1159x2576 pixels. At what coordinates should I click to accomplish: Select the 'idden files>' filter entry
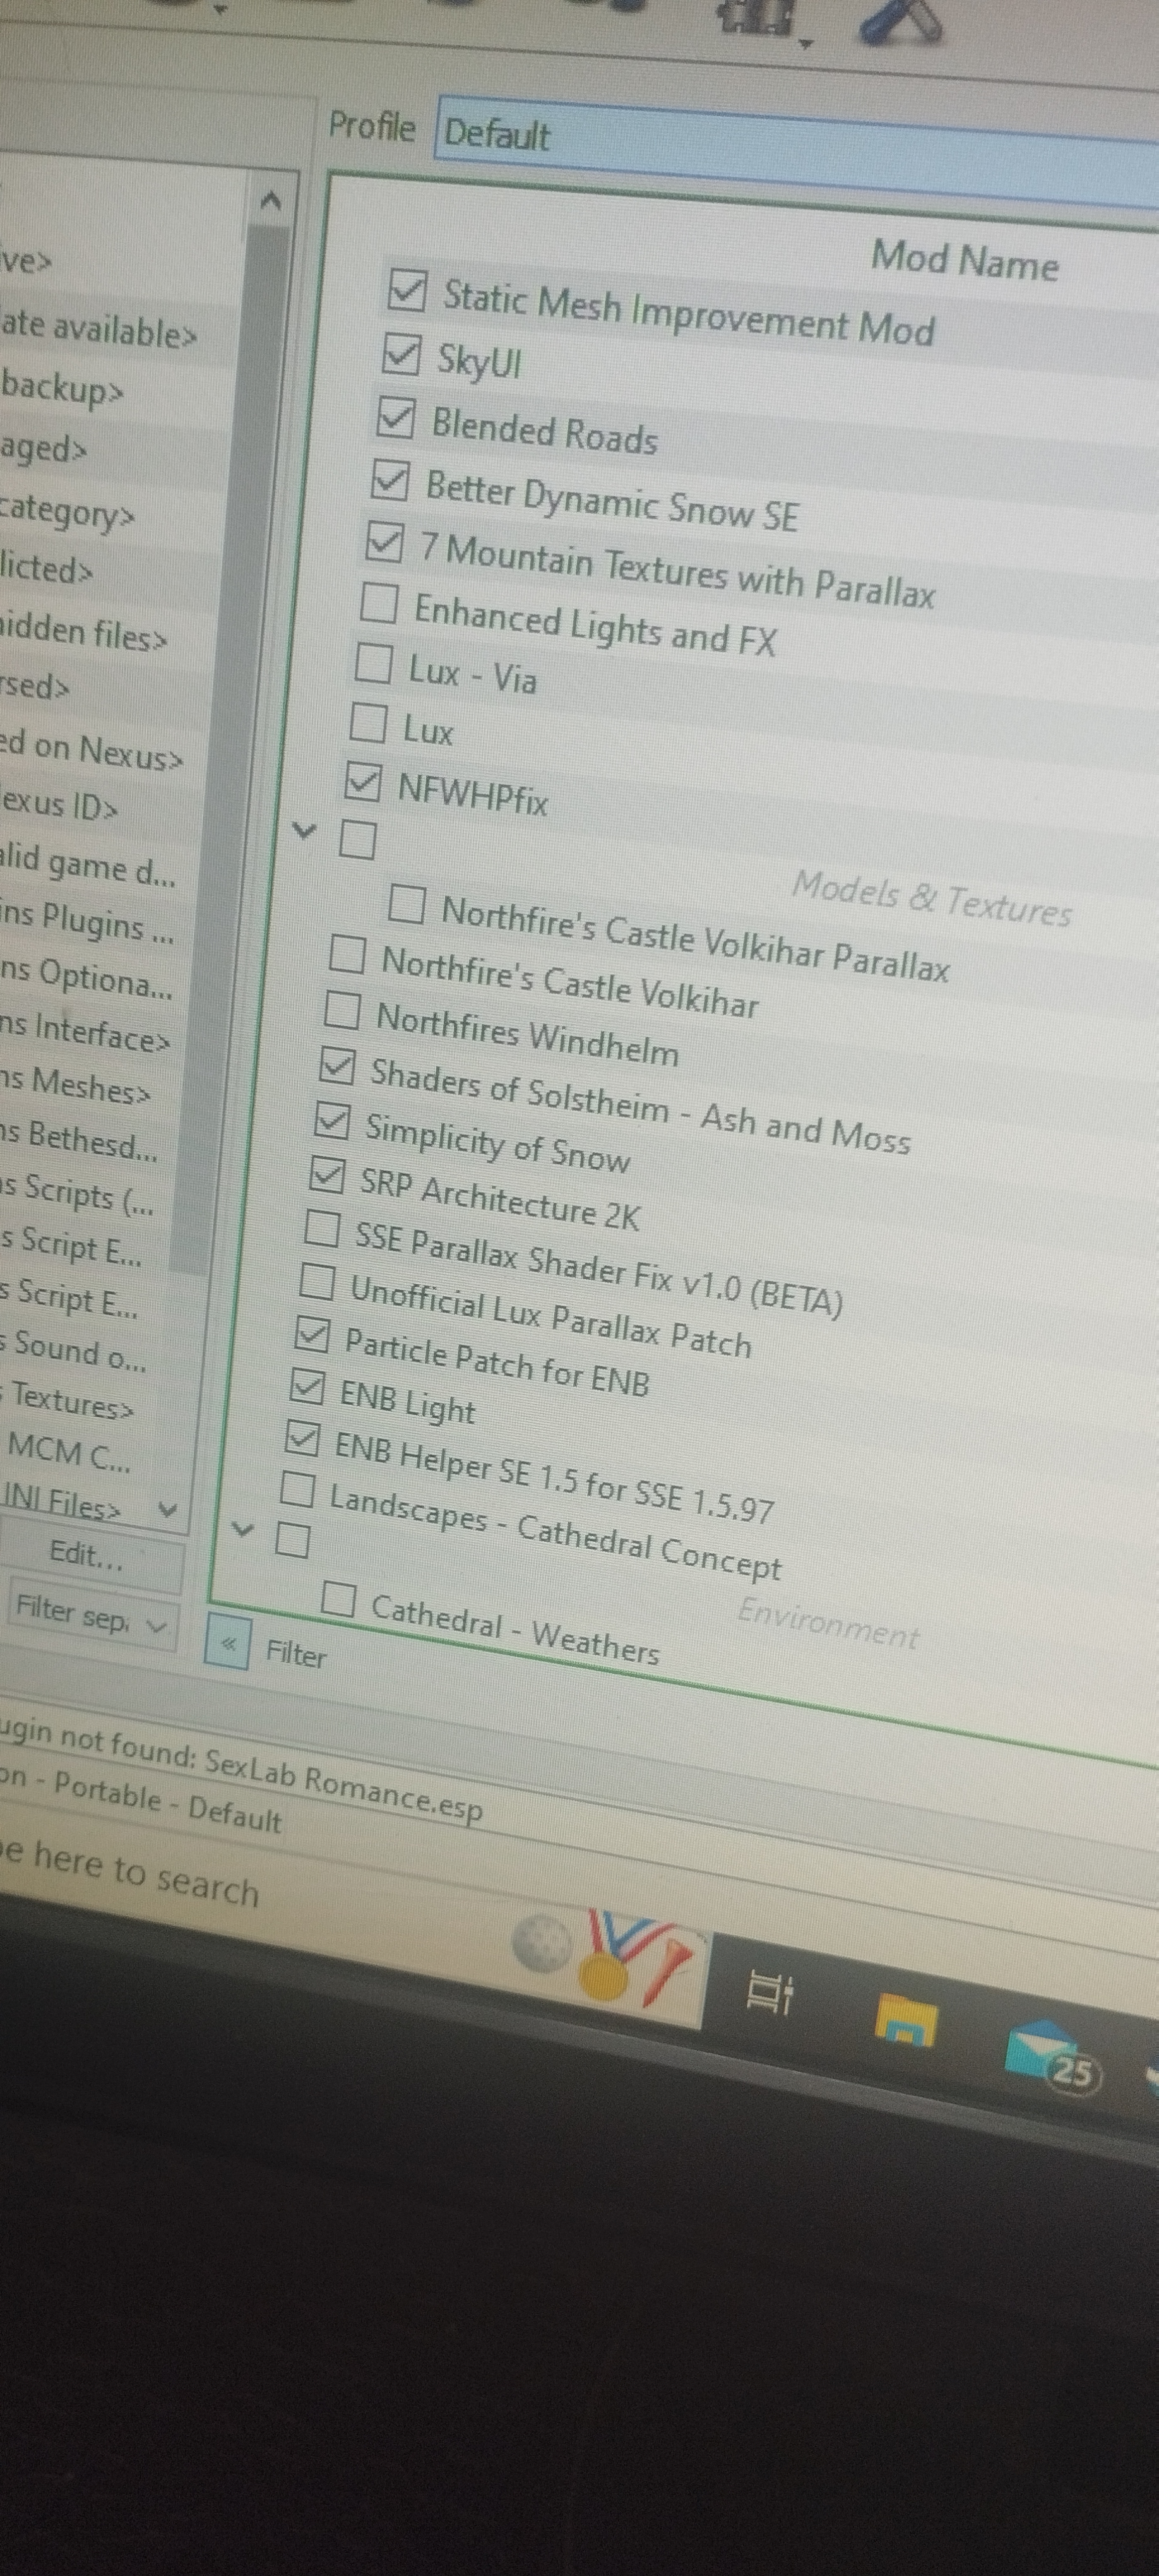click(x=83, y=633)
